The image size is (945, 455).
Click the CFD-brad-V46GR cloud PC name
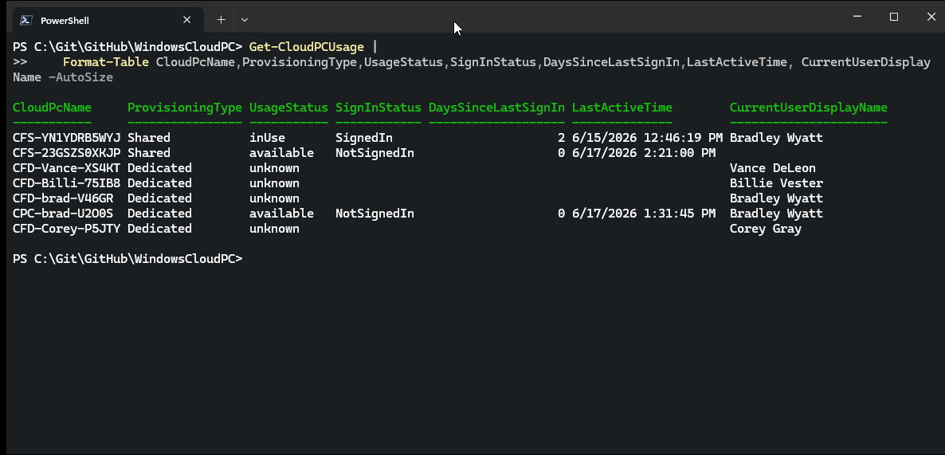tap(63, 198)
